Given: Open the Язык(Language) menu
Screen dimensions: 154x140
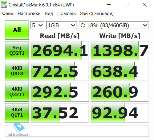Looking at the screenshot, I should click(97, 14).
